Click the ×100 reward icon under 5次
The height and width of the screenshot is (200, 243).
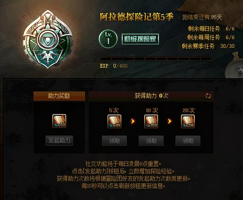tap(114, 121)
